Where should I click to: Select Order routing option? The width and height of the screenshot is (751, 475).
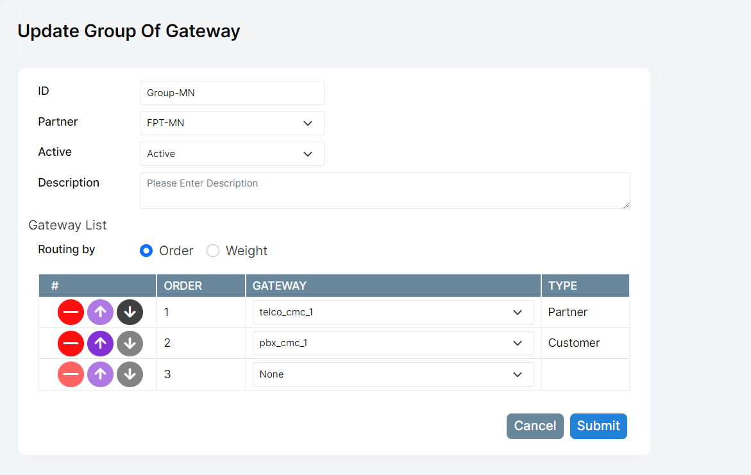click(146, 251)
